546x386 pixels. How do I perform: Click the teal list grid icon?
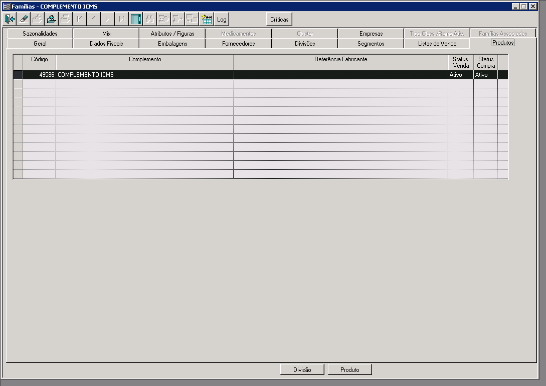(x=136, y=19)
